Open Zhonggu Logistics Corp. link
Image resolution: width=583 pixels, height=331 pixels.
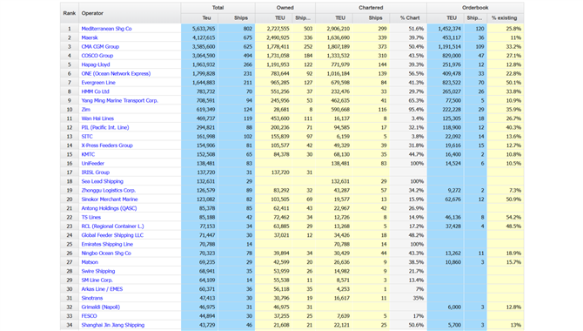(108, 190)
